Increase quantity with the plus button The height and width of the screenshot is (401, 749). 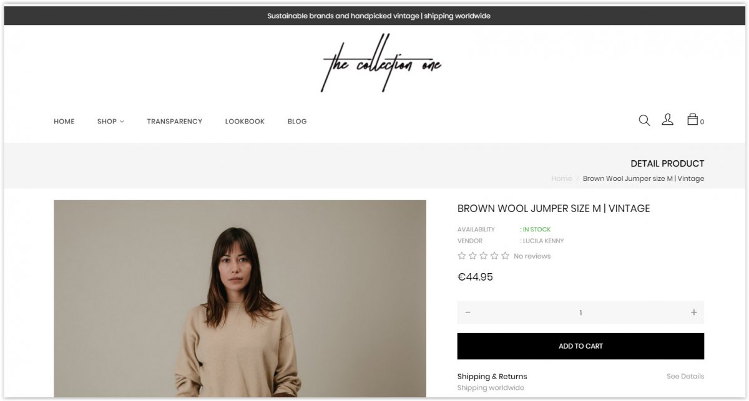[x=693, y=312]
